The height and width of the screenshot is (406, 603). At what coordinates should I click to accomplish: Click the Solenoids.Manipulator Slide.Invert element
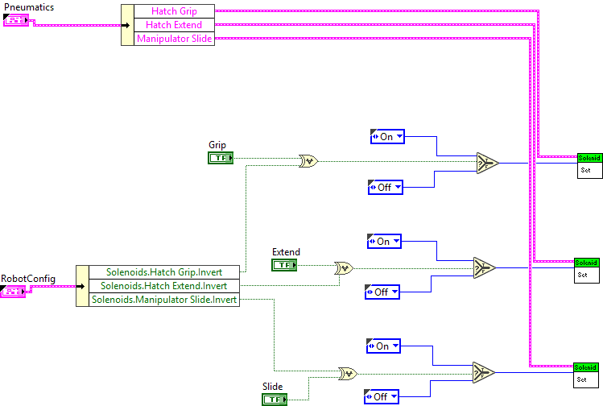coord(164,300)
